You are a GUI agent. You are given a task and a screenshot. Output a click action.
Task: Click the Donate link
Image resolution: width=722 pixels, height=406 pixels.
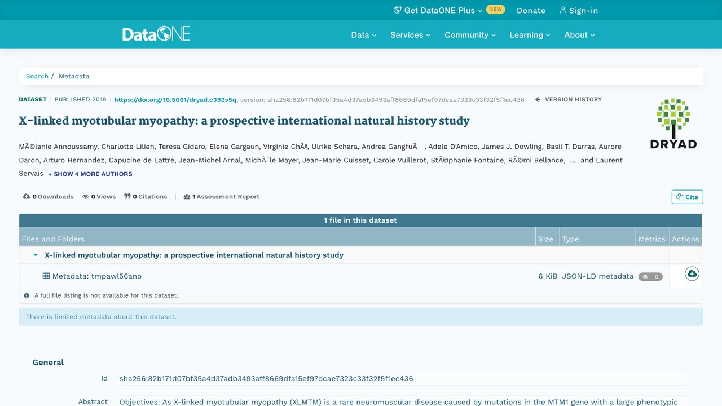[x=531, y=10]
